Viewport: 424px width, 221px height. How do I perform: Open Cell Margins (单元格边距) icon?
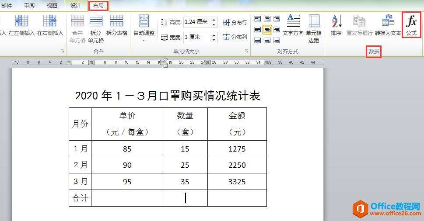(x=314, y=21)
